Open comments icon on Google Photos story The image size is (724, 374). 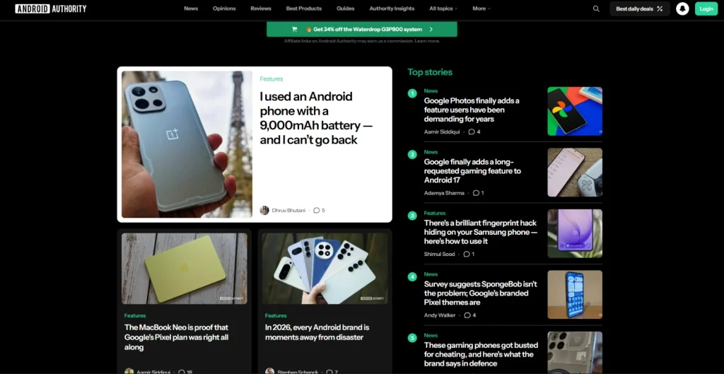pyautogui.click(x=472, y=132)
